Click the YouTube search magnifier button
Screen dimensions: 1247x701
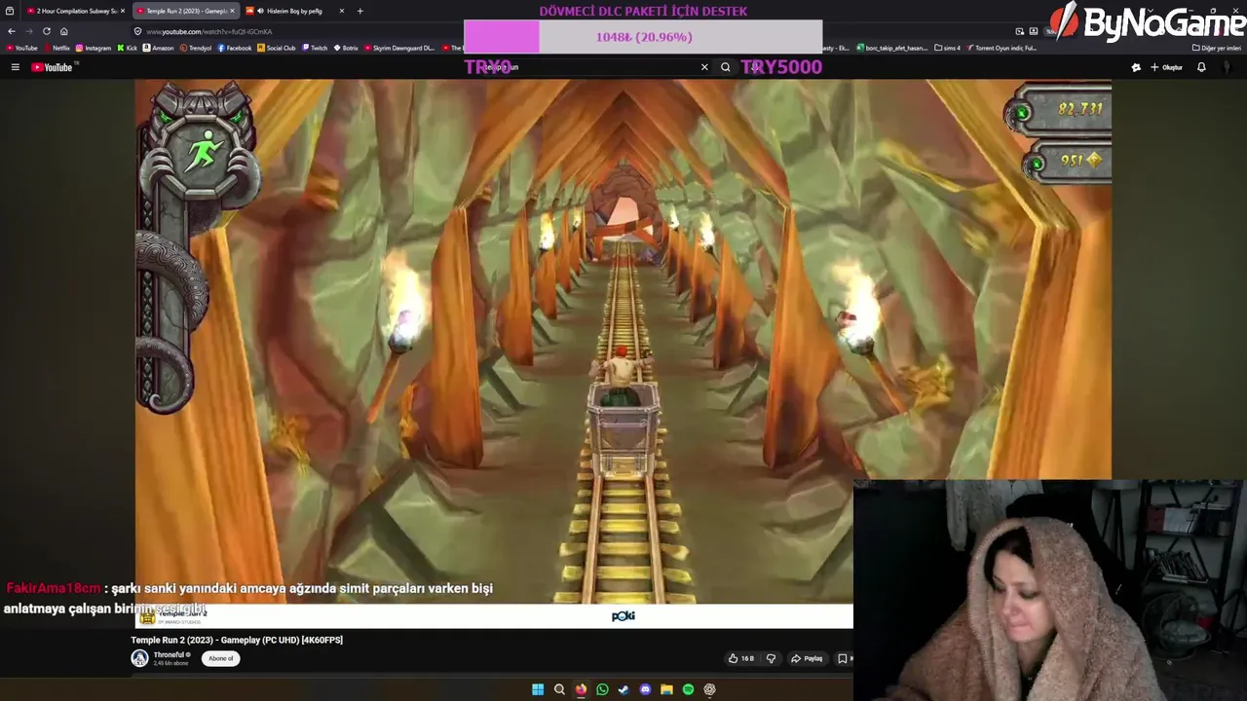(x=725, y=67)
